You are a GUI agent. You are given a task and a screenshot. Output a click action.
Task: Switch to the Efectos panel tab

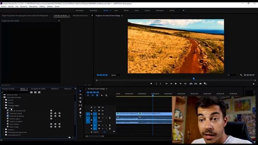23,89
